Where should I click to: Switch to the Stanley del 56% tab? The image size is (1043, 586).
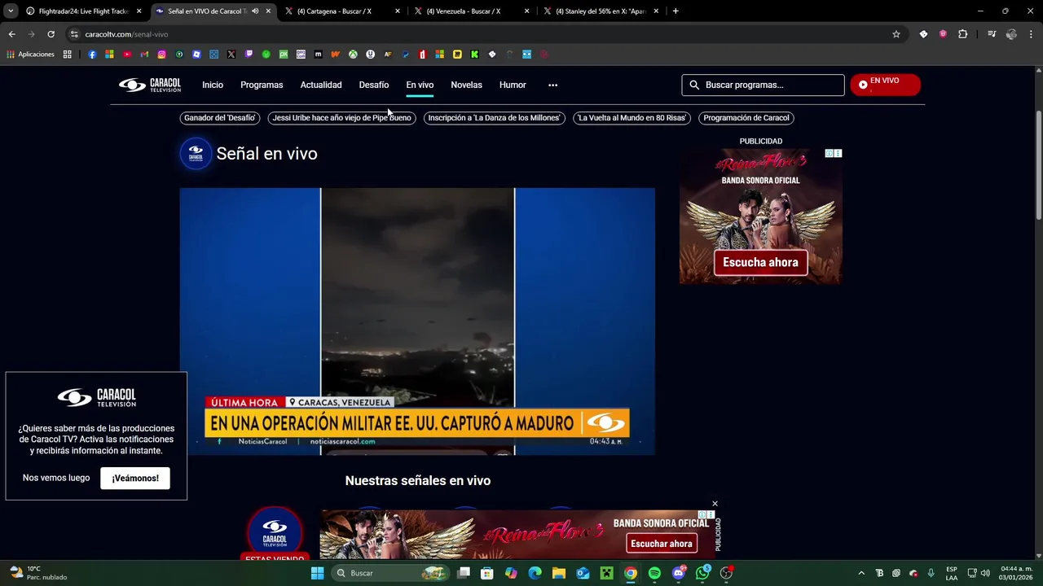(x=600, y=11)
